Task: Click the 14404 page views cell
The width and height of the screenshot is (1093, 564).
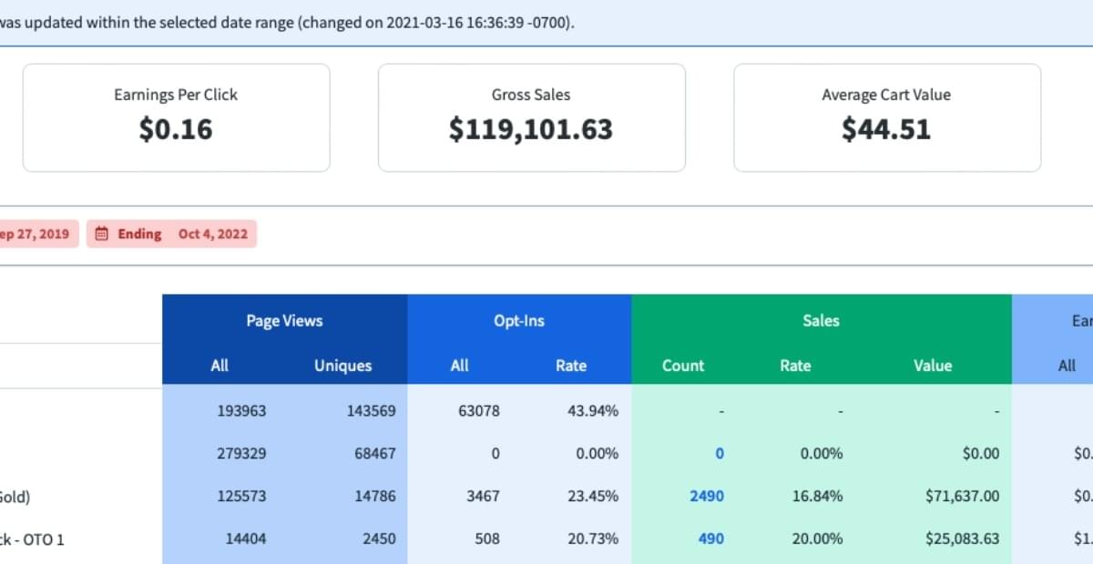Action: click(246, 539)
